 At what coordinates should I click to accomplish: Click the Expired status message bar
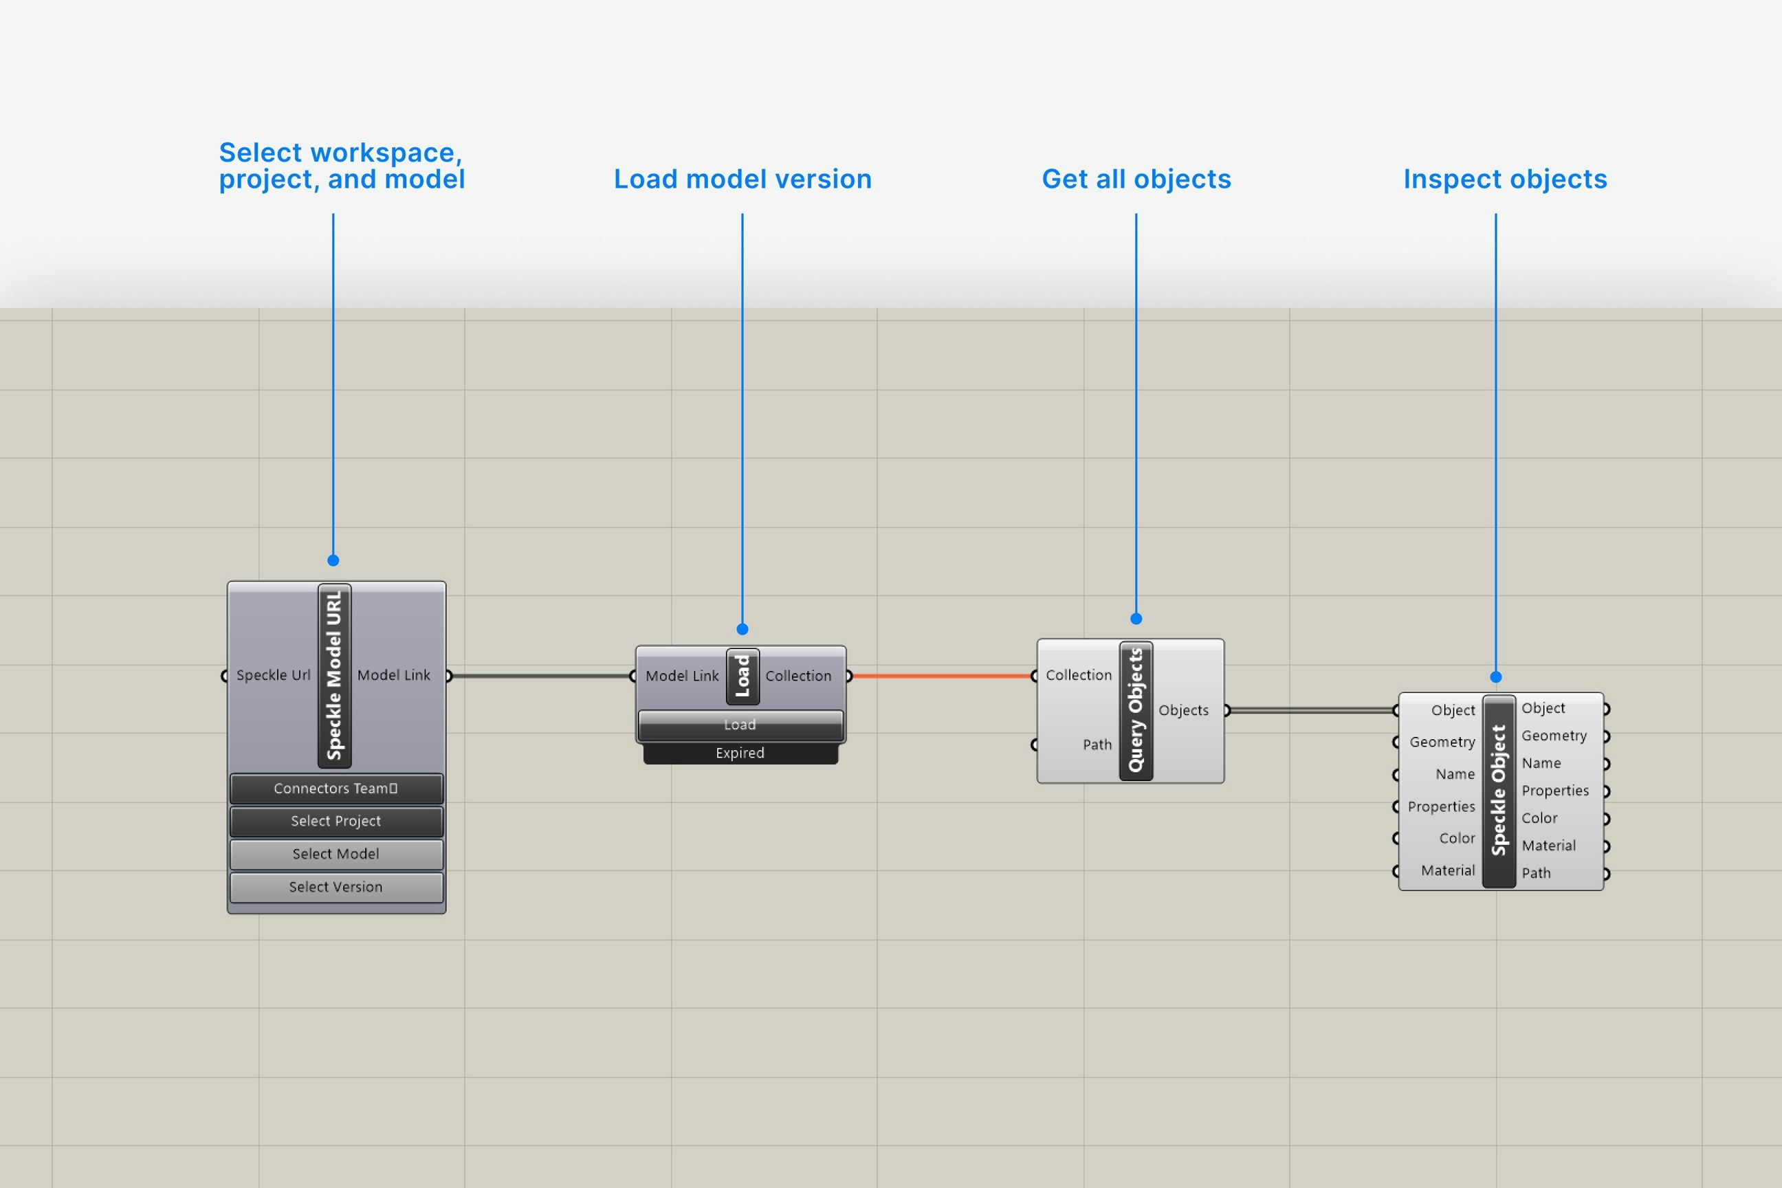pos(740,753)
